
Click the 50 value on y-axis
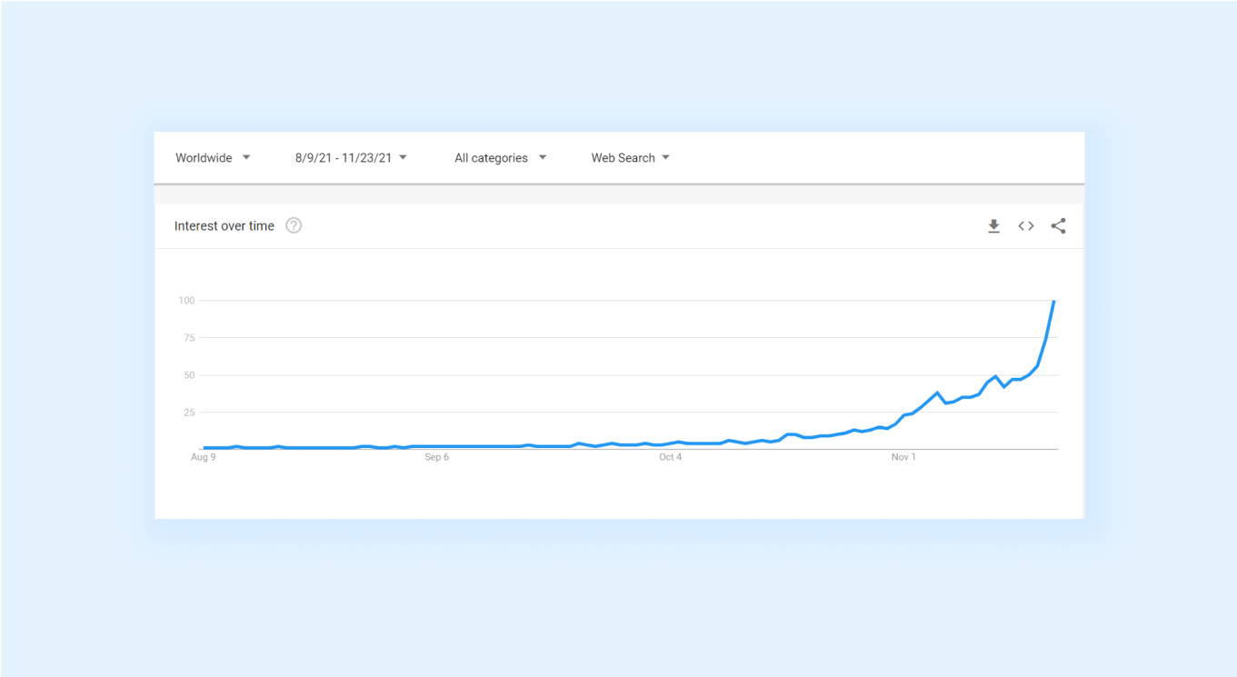point(189,375)
